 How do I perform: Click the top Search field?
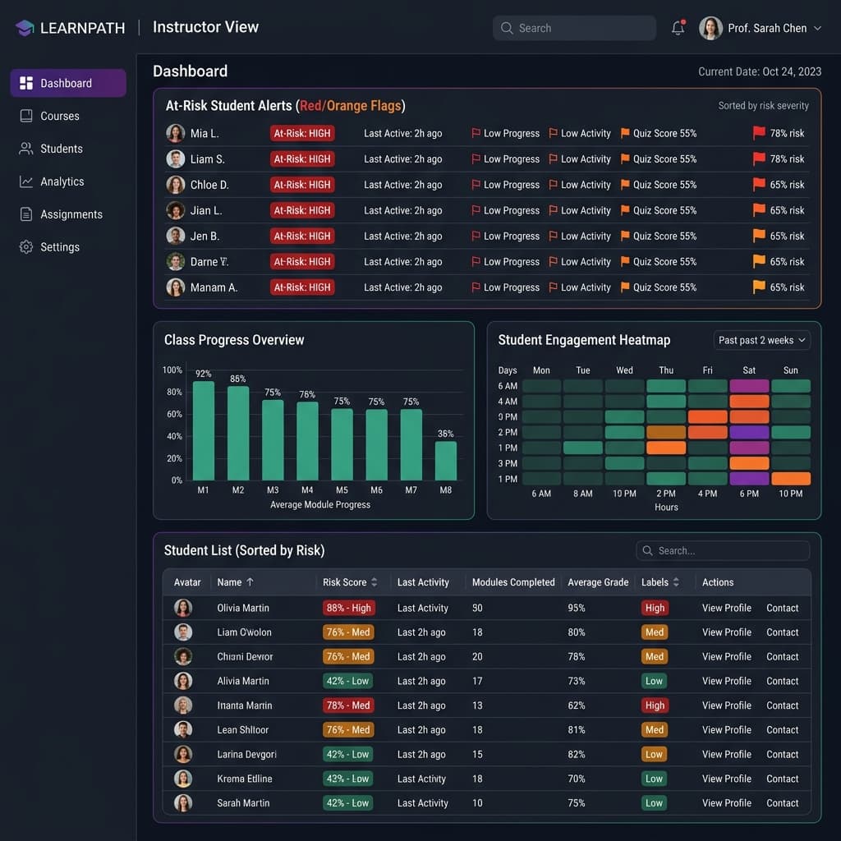click(574, 28)
